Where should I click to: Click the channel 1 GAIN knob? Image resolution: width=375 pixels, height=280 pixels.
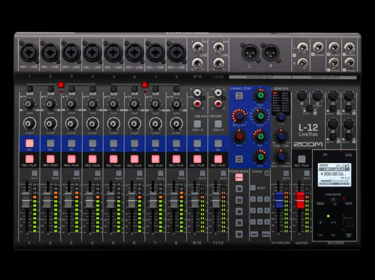coord(29,104)
